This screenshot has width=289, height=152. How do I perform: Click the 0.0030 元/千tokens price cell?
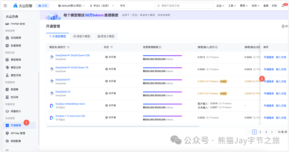208,118
